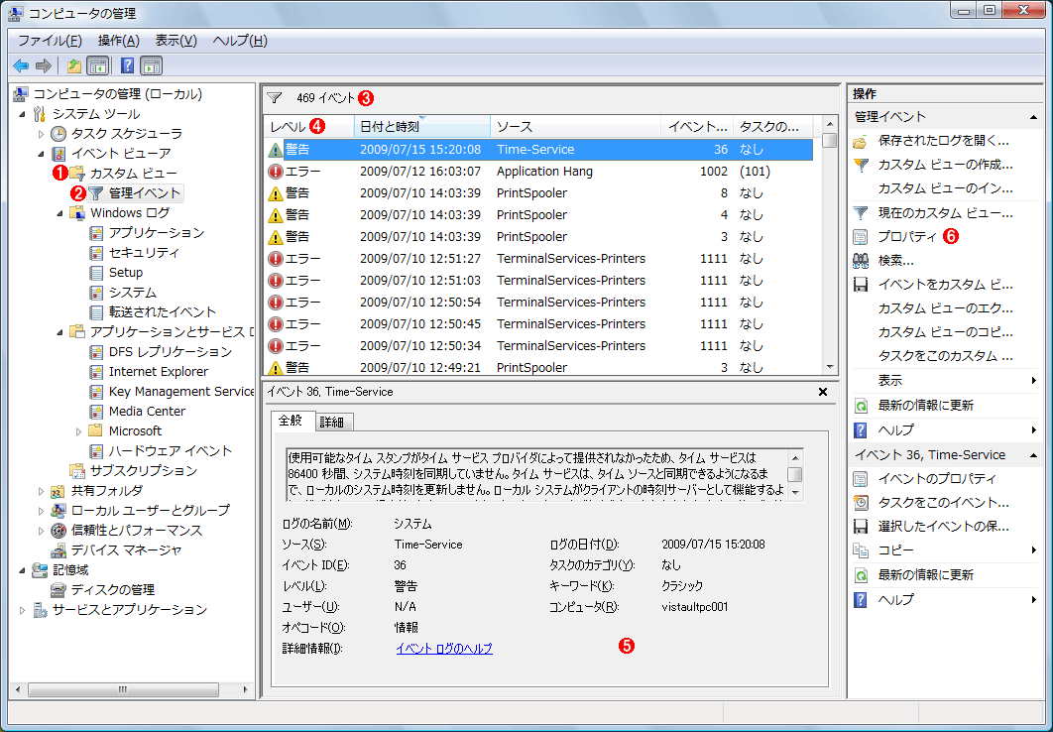Select the Application Hang error event row
This screenshot has height=732, width=1053.
(543, 171)
